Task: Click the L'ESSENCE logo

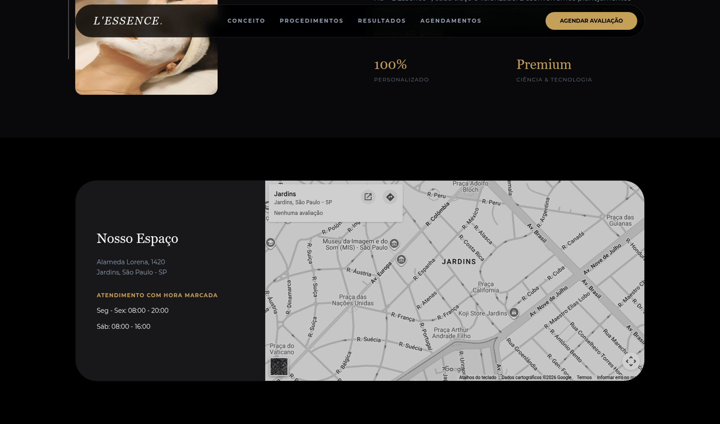Action: pos(128,21)
